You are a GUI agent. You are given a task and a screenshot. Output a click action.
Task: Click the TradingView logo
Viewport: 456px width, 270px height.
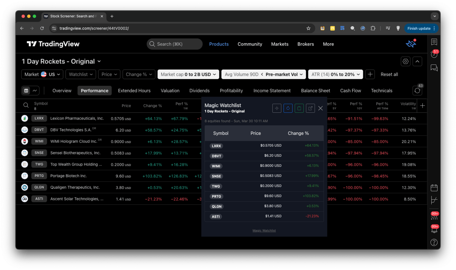click(53, 44)
